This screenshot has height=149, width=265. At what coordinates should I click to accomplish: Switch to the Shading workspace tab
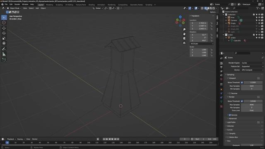[x=92, y=5]
